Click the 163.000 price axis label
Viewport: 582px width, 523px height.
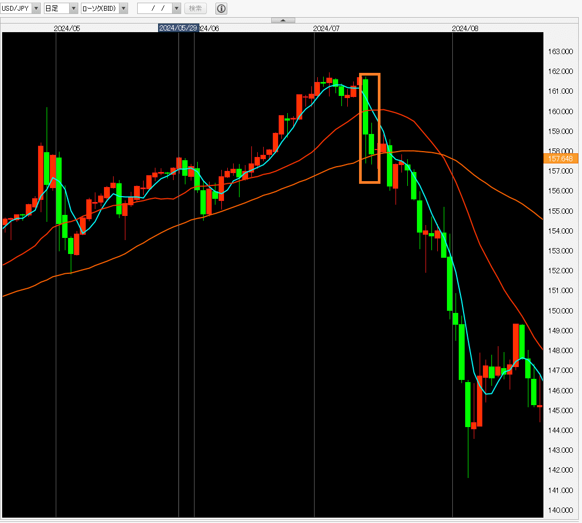pos(561,51)
